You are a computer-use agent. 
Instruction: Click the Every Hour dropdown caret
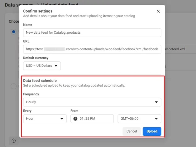point(62,119)
